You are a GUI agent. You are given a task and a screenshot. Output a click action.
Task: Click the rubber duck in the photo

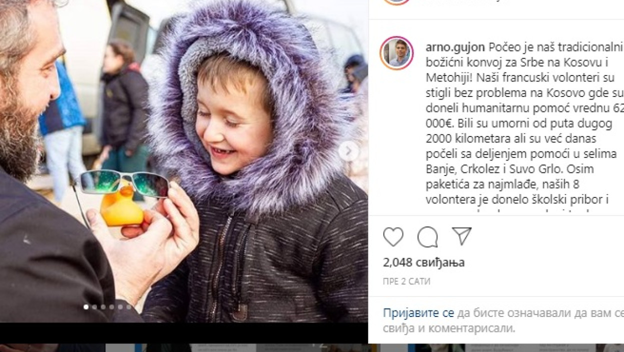coord(122,205)
